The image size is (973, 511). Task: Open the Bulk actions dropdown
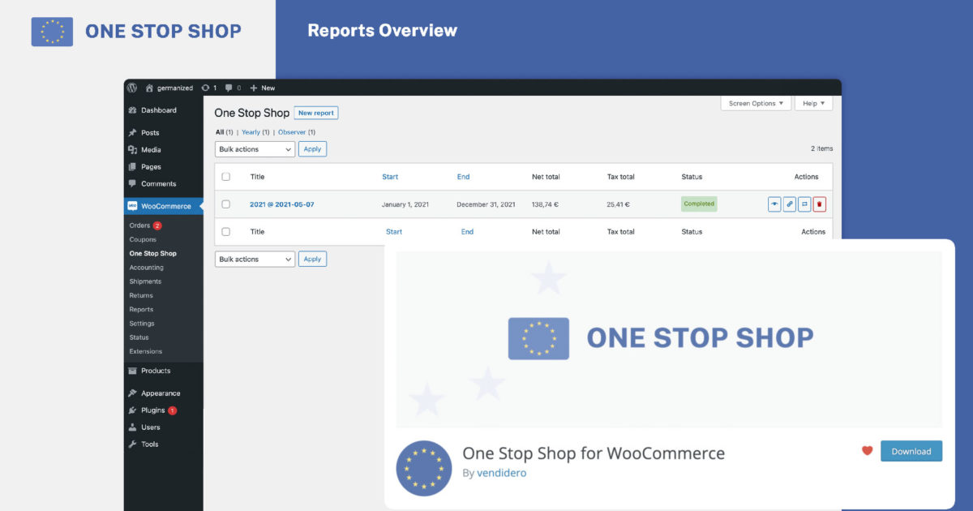pyautogui.click(x=254, y=148)
